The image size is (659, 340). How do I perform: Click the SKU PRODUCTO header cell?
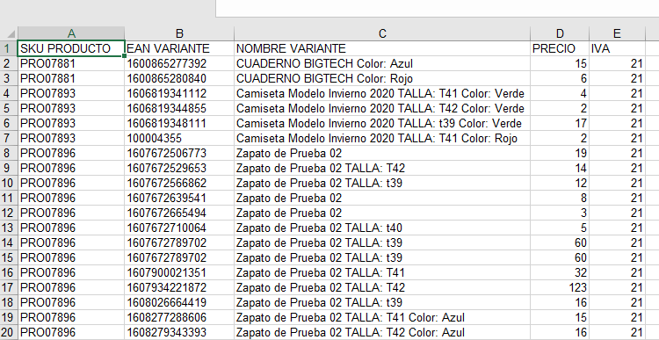pyautogui.click(x=71, y=48)
